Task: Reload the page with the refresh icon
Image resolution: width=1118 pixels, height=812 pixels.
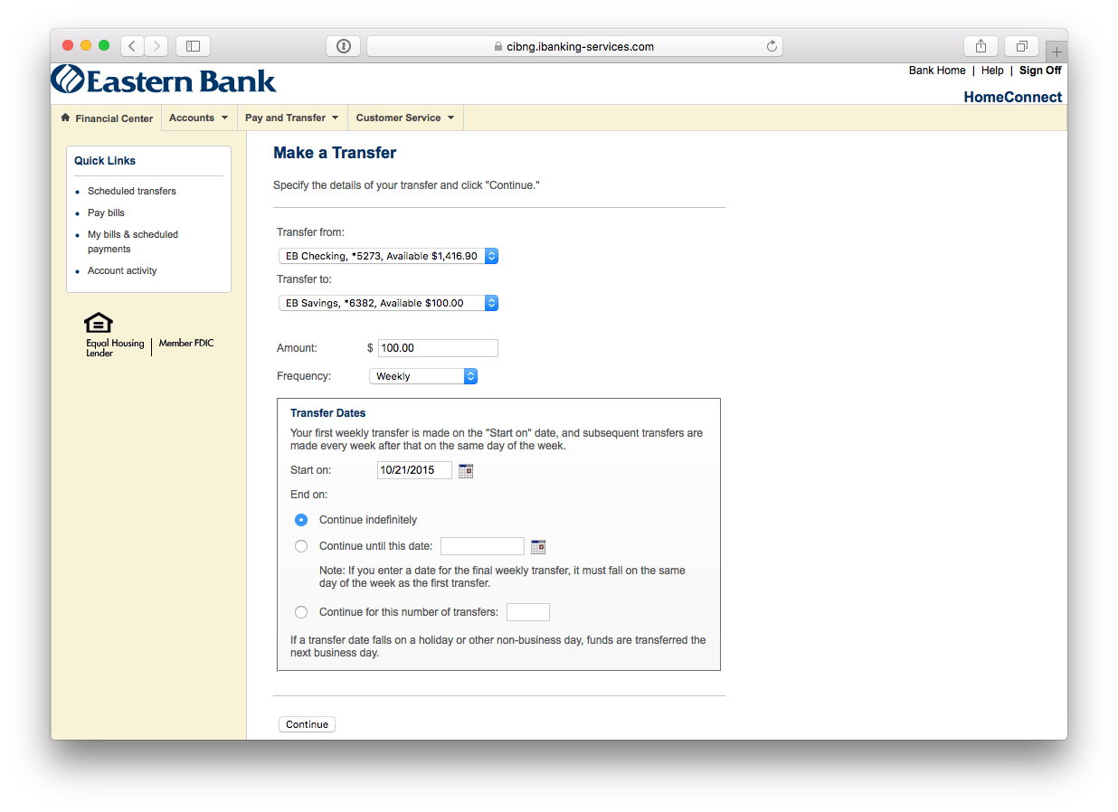Action: click(772, 46)
